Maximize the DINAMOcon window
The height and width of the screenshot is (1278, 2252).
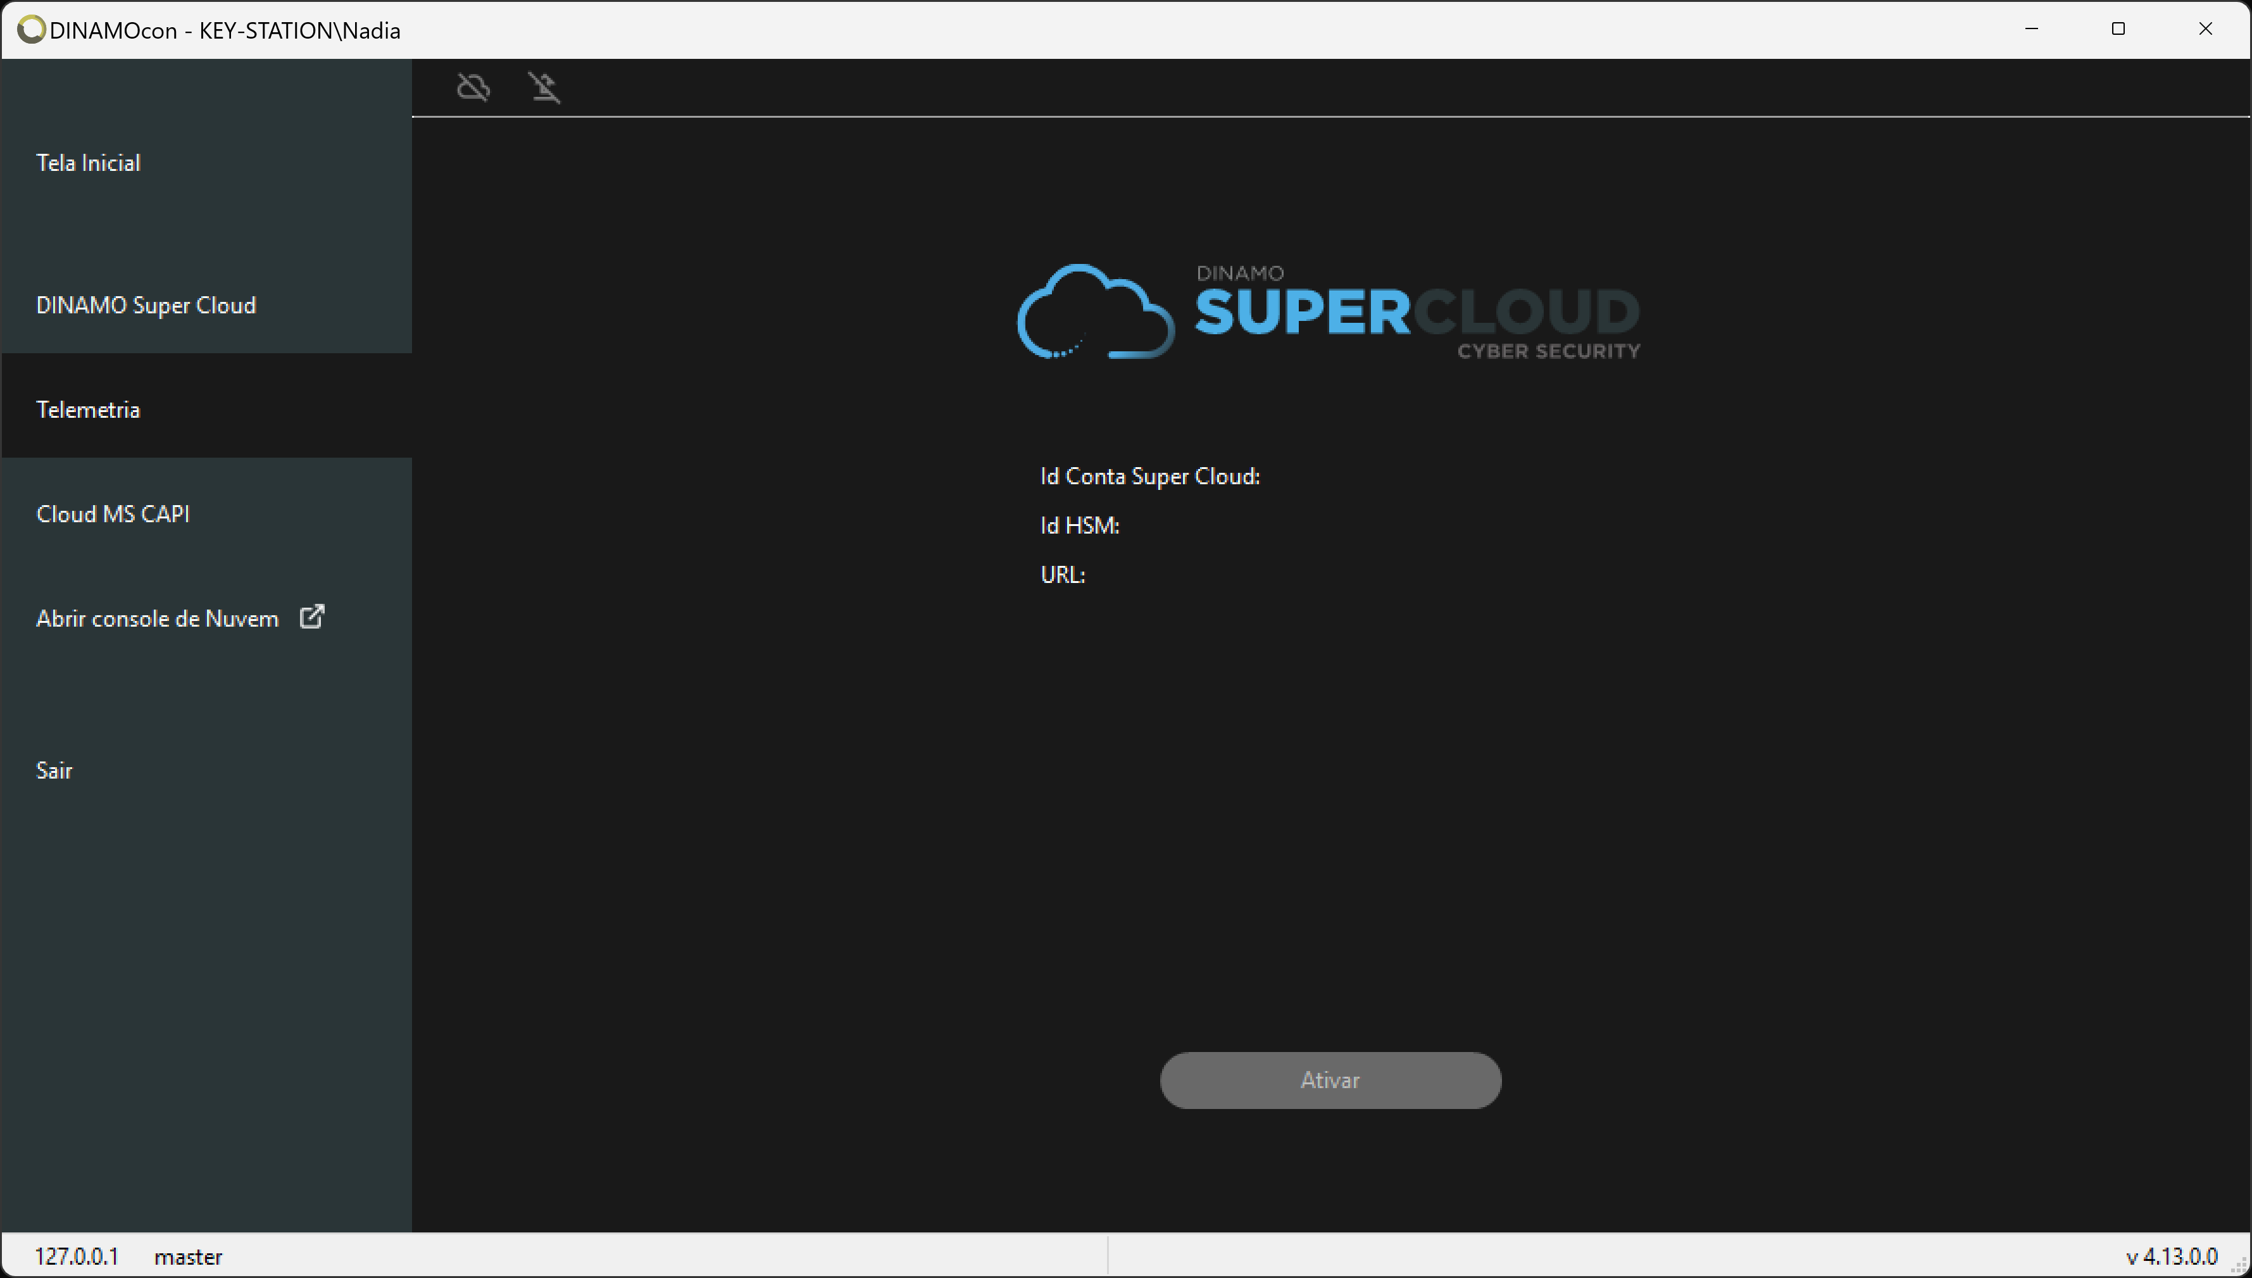[x=2118, y=29]
